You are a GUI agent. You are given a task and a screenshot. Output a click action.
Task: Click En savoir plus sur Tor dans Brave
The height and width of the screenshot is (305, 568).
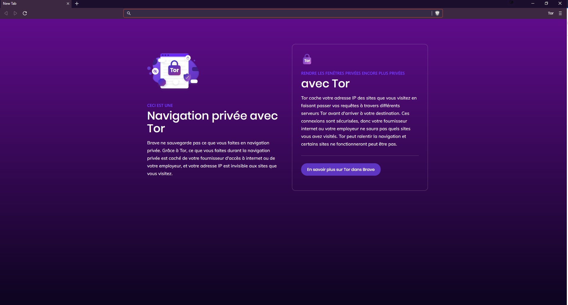[x=340, y=169]
